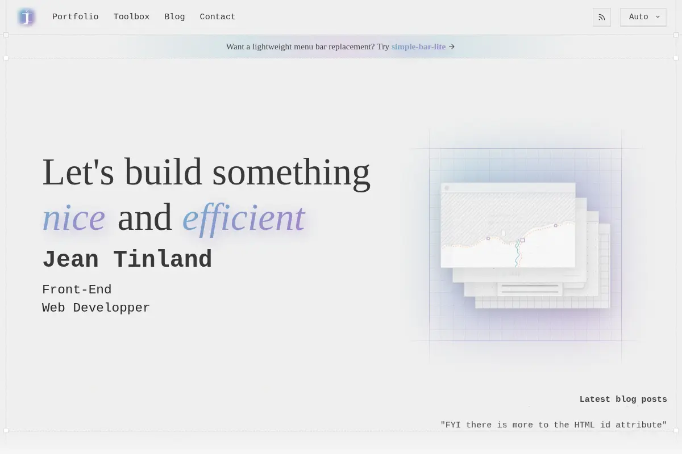Click the banner text "Want a lightweight menu bar replacement?"
Image resolution: width=682 pixels, height=454 pixels.
301,47
